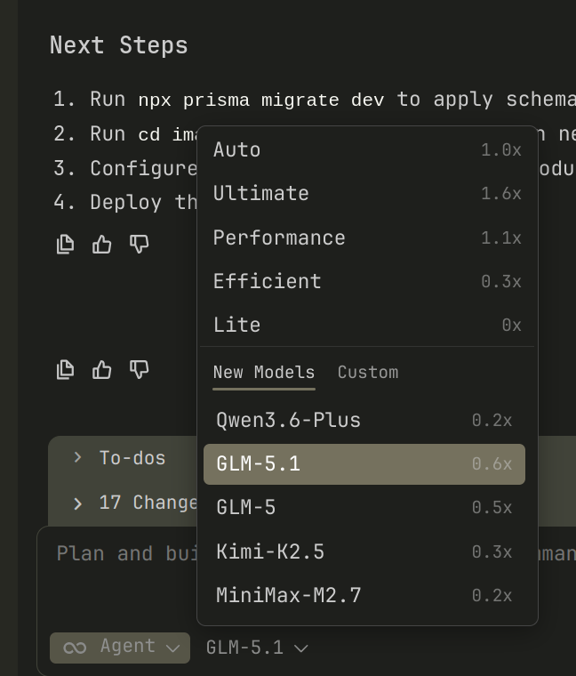The height and width of the screenshot is (676, 576).
Task: Select the Efficient model option
Action: pyautogui.click(x=367, y=282)
